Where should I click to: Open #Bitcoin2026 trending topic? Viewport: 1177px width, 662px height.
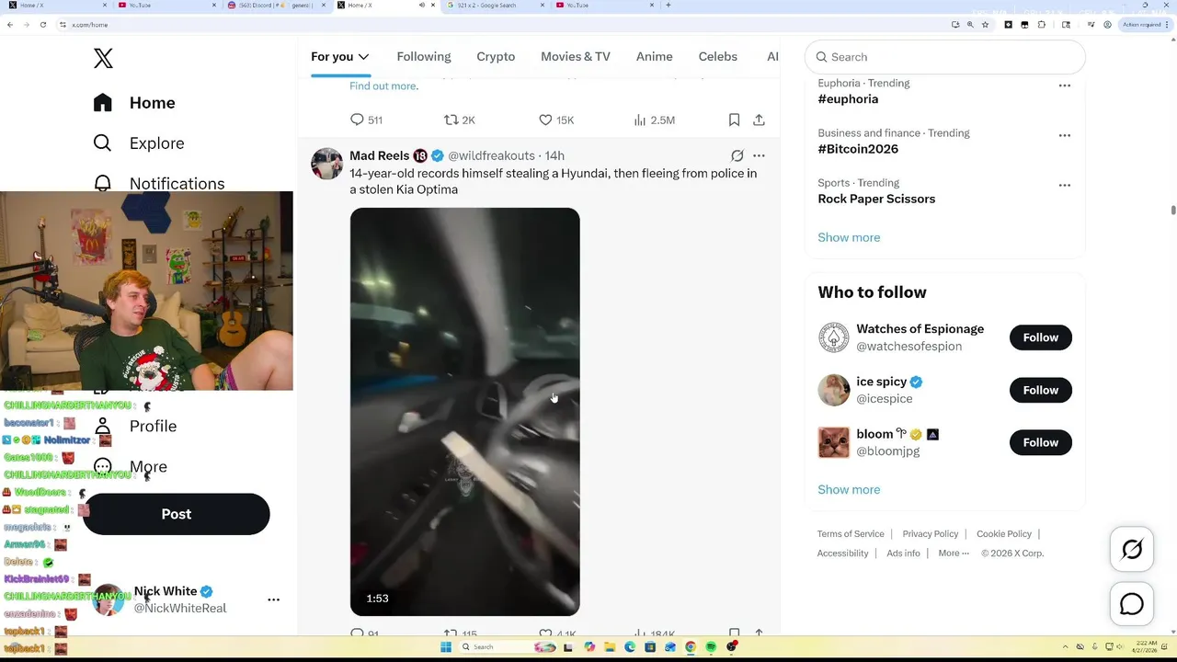click(x=858, y=149)
